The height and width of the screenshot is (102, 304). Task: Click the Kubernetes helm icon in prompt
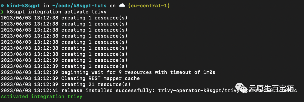(x=2, y=6)
